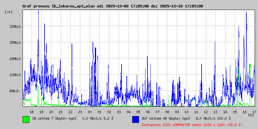Click the '05' hour label on x-axis
The height and width of the screenshot is (129, 258).
pos(138,112)
